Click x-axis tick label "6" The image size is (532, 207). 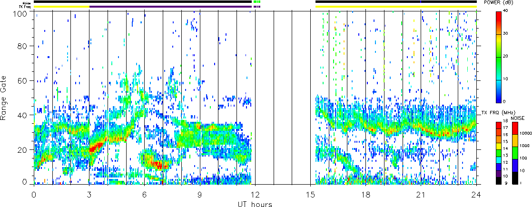point(145,195)
